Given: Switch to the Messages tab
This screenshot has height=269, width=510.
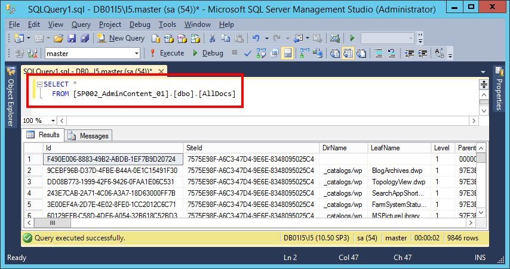Looking at the screenshot, I should 88,136.
